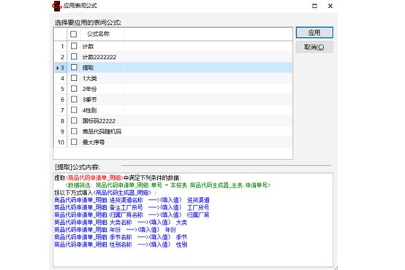Check the box next to 2年份
This screenshot has height=270, width=405.
point(74,89)
